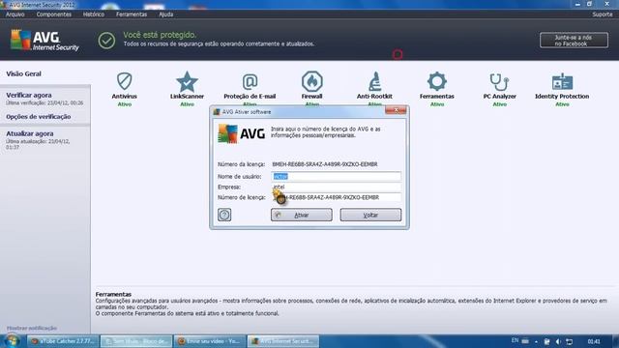Open Opções de verificação in sidebar
This screenshot has height=348, width=619.
click(x=39, y=117)
